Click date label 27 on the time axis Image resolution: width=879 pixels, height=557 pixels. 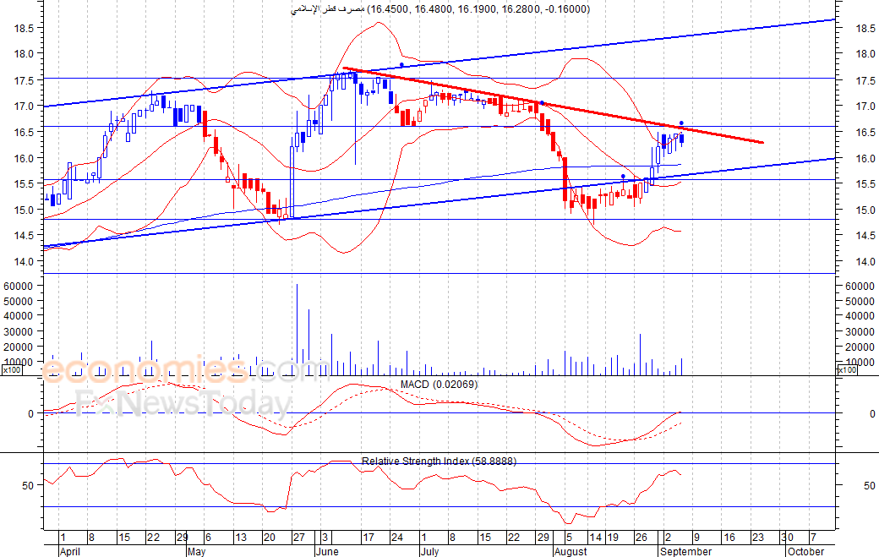point(299,538)
